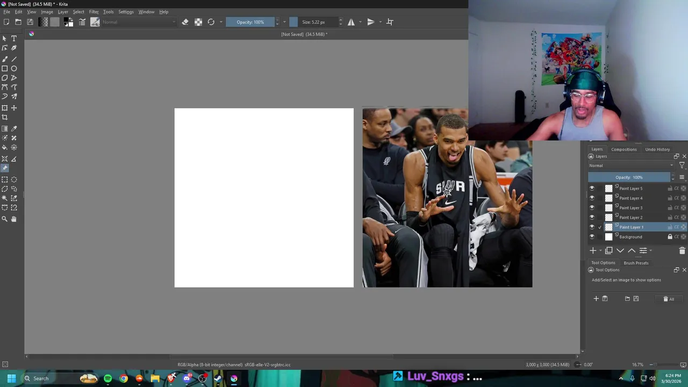The height and width of the screenshot is (387, 688).
Task: Switch to the Brush Presets tab
Action: tap(636, 263)
